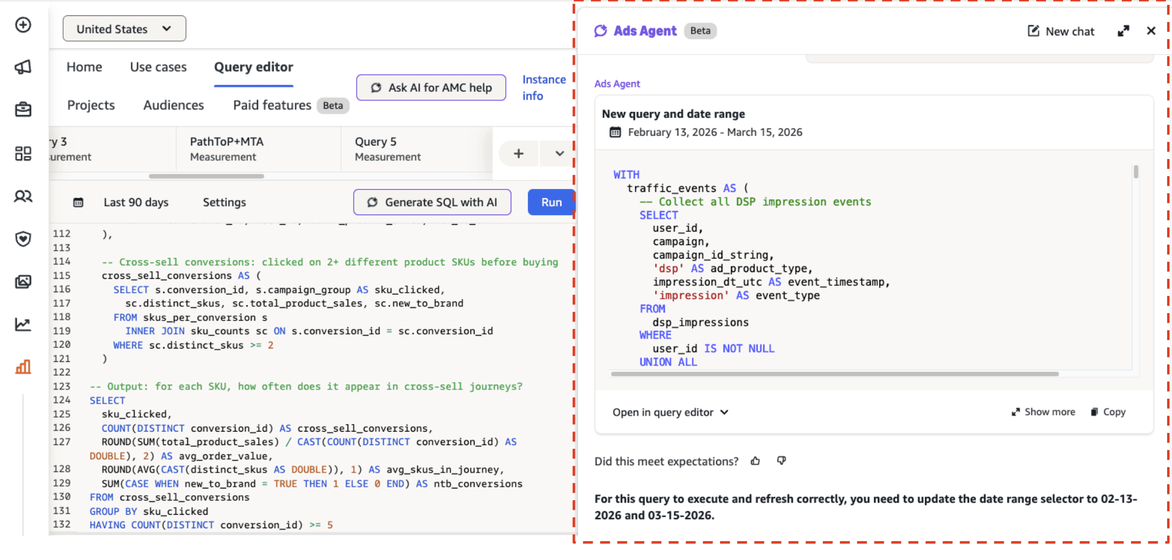Switch to the Use cases tab
Screen dimensions: 1172x560
point(158,67)
